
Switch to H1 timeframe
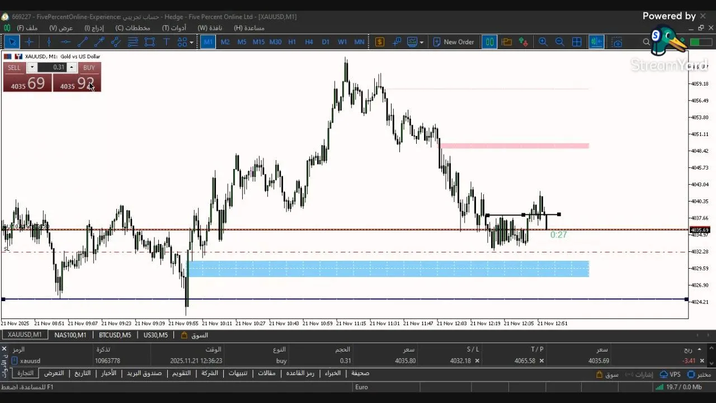[x=292, y=42]
